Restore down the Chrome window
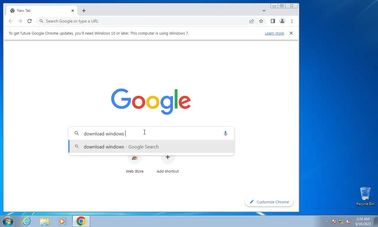Screen dimensions: 378x227 (x=282, y=6)
